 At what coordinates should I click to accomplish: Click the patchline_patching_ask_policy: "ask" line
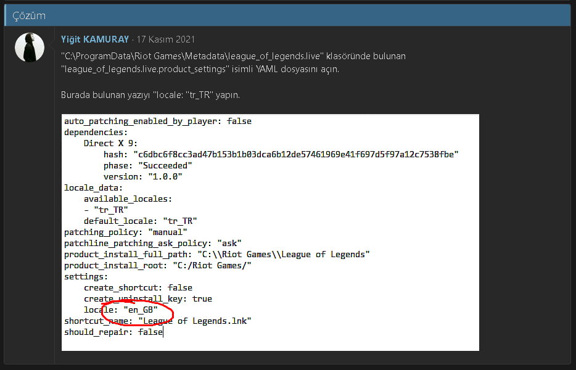coord(153,243)
